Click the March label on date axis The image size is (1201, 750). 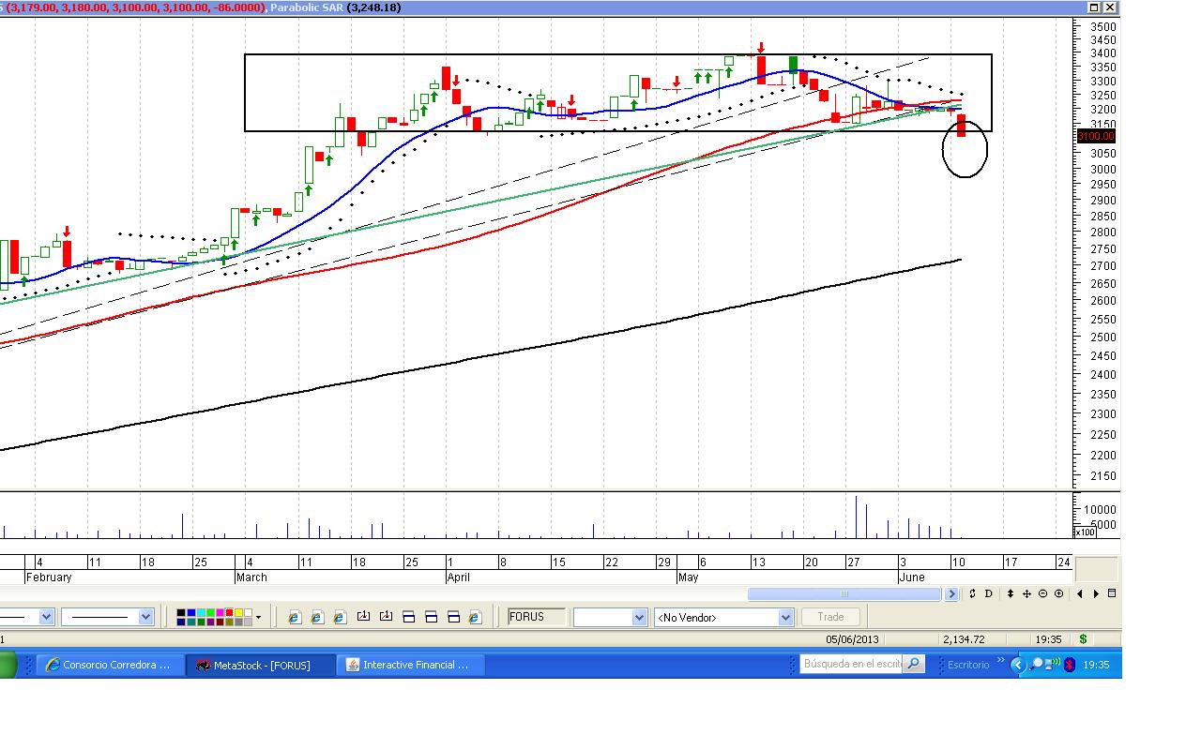point(251,577)
